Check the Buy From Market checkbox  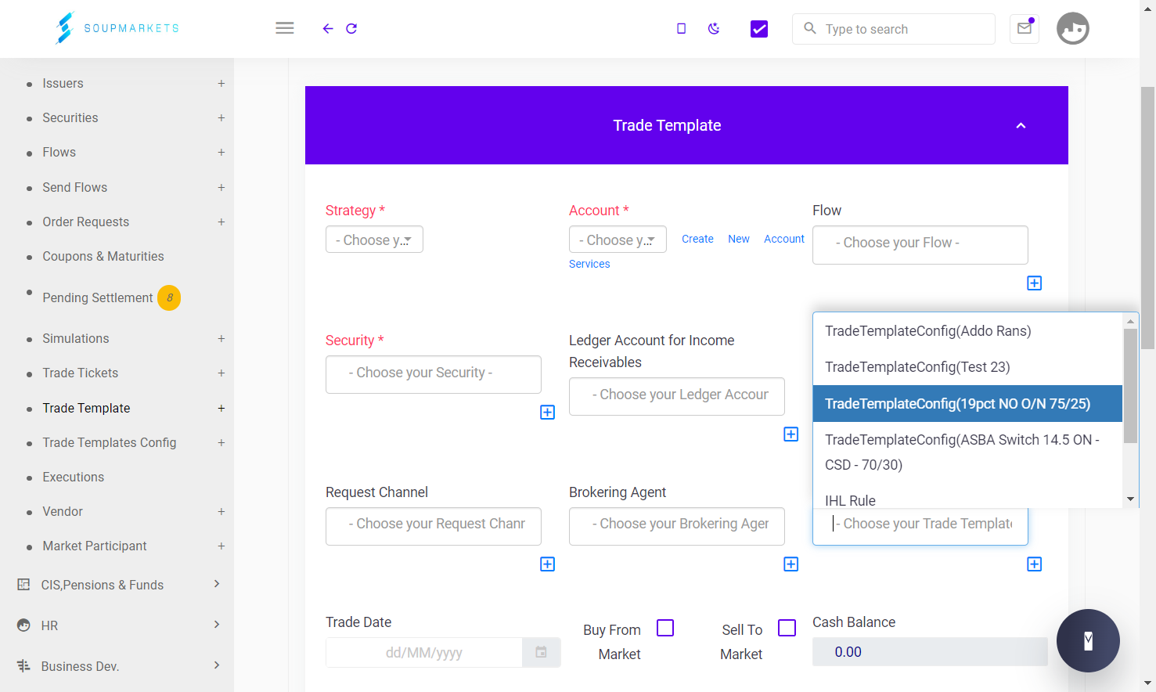(x=665, y=628)
